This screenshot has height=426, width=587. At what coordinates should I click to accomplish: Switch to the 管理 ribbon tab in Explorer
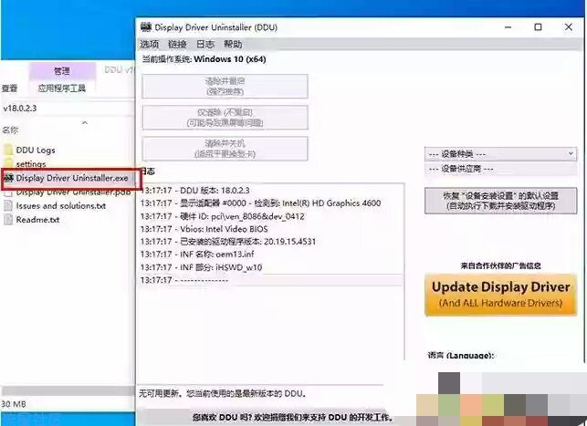(x=62, y=70)
